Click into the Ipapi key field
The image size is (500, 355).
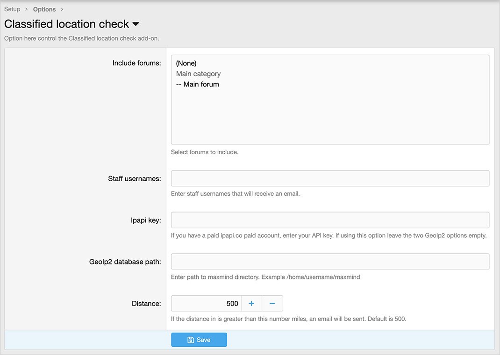330,220
